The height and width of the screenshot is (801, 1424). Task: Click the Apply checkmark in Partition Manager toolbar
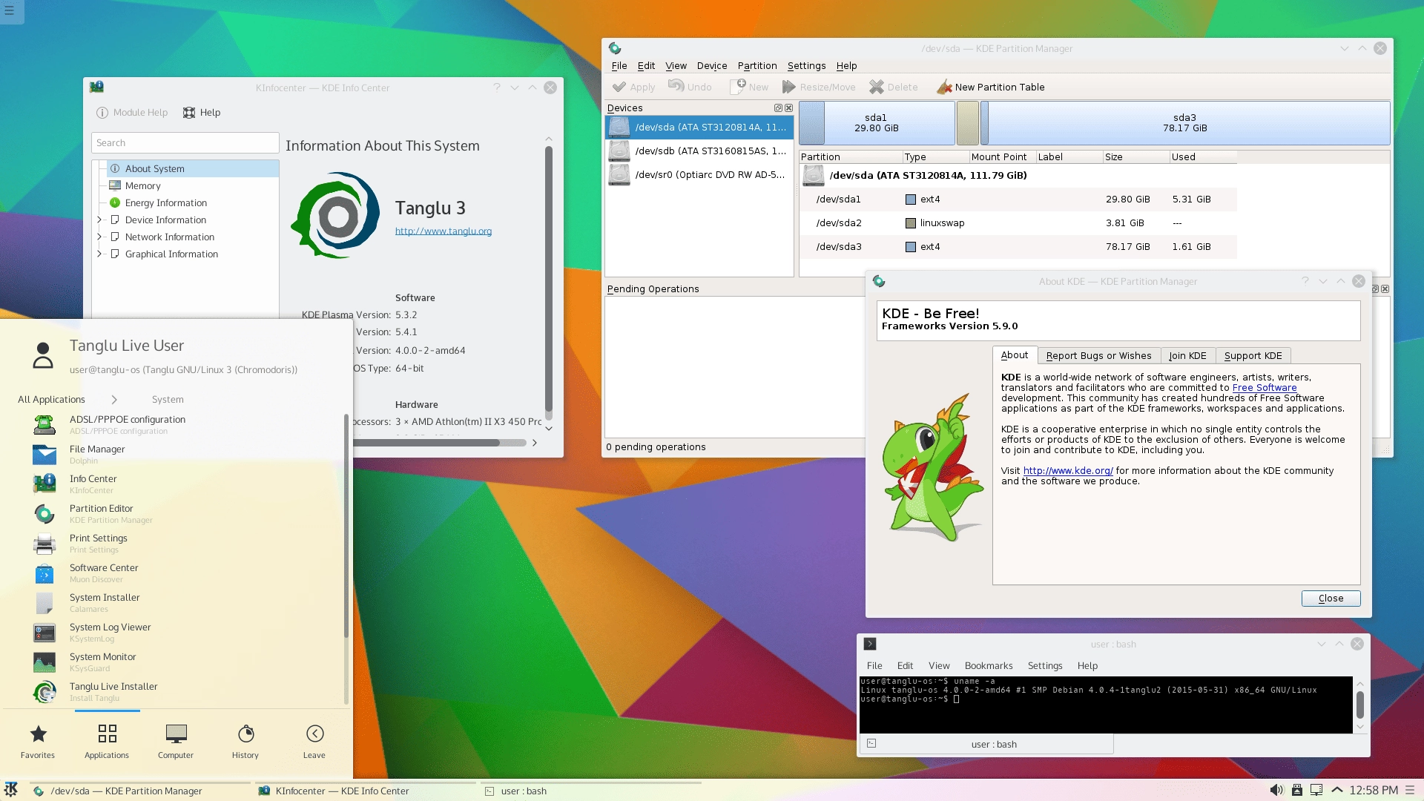(x=619, y=88)
